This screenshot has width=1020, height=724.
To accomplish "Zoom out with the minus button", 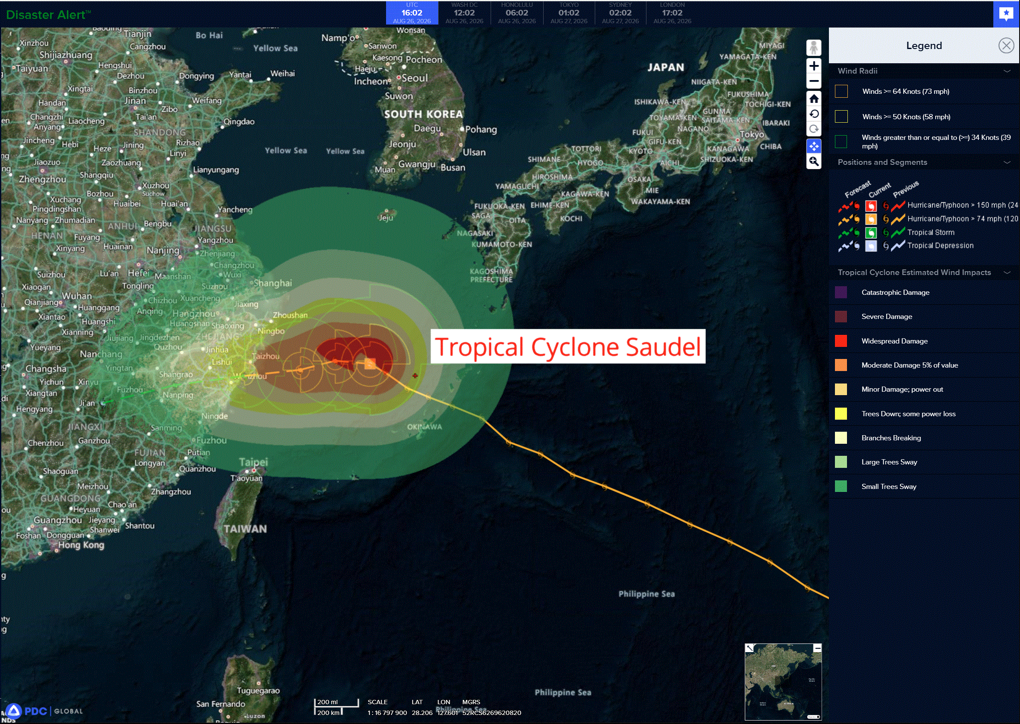I will pyautogui.click(x=813, y=81).
